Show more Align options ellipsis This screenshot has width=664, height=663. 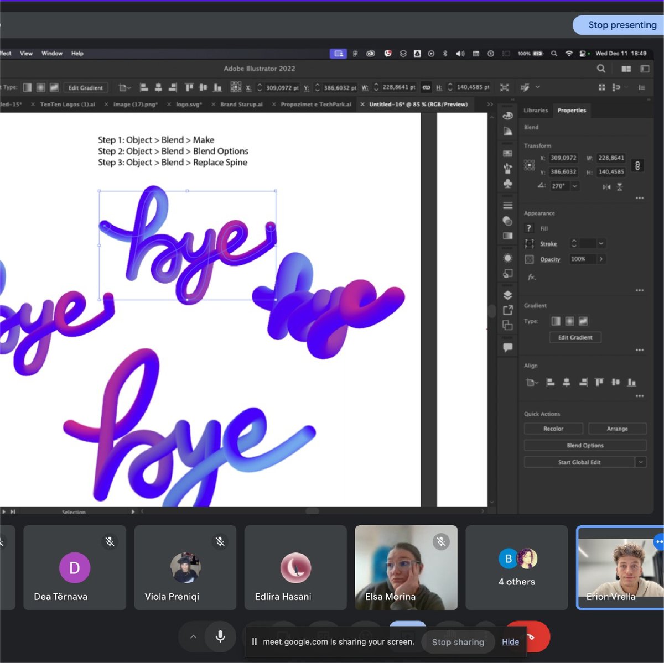coord(640,396)
